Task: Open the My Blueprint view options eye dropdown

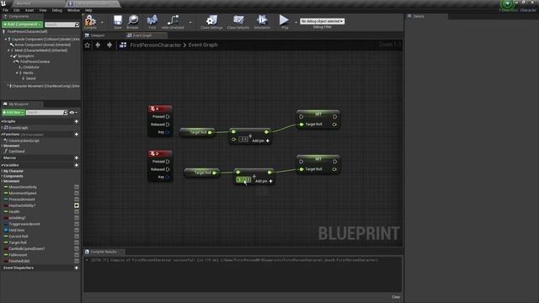Action: pyautogui.click(x=73, y=112)
